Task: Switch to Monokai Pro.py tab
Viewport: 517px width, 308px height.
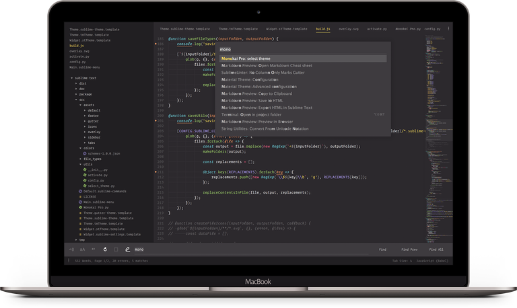Action: click(x=408, y=29)
